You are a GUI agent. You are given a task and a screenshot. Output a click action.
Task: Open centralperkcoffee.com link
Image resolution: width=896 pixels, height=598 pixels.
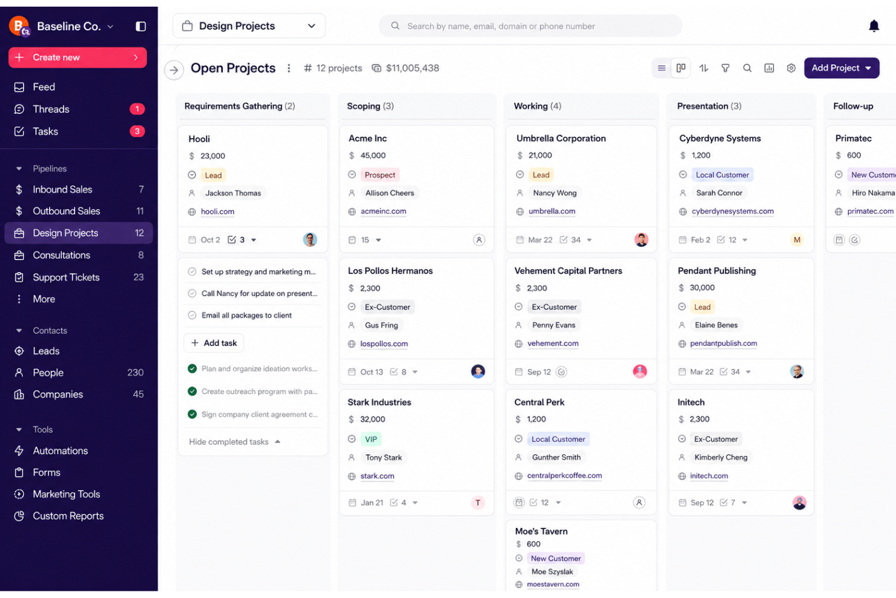pyautogui.click(x=564, y=476)
